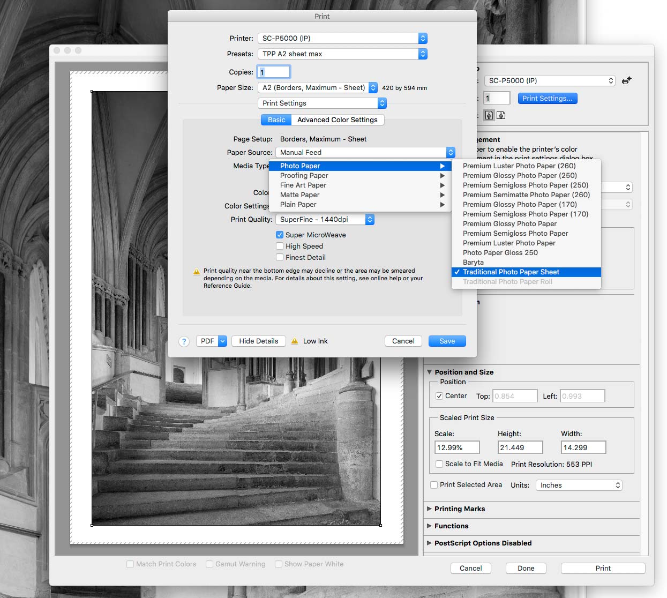This screenshot has height=598, width=667.
Task: Open the Print Settings pane selector dropdown
Action: 322,103
